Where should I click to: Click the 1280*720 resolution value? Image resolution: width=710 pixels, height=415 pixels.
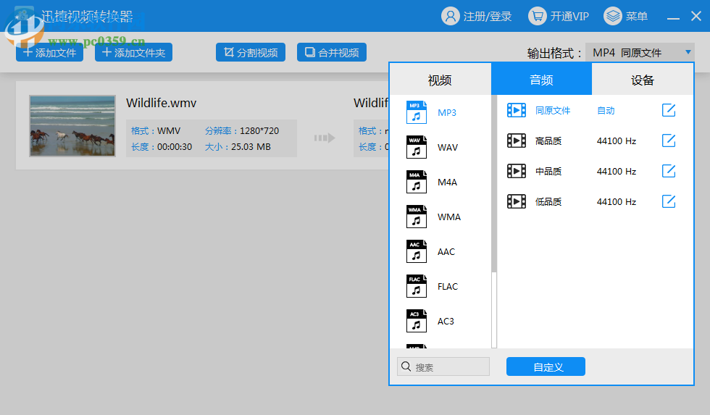tap(259, 131)
